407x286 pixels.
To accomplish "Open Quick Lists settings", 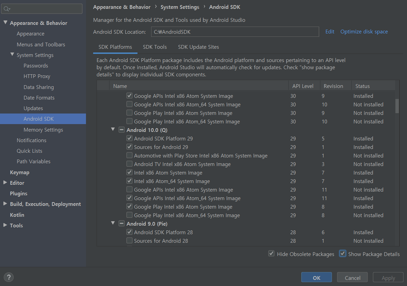I will point(29,151).
